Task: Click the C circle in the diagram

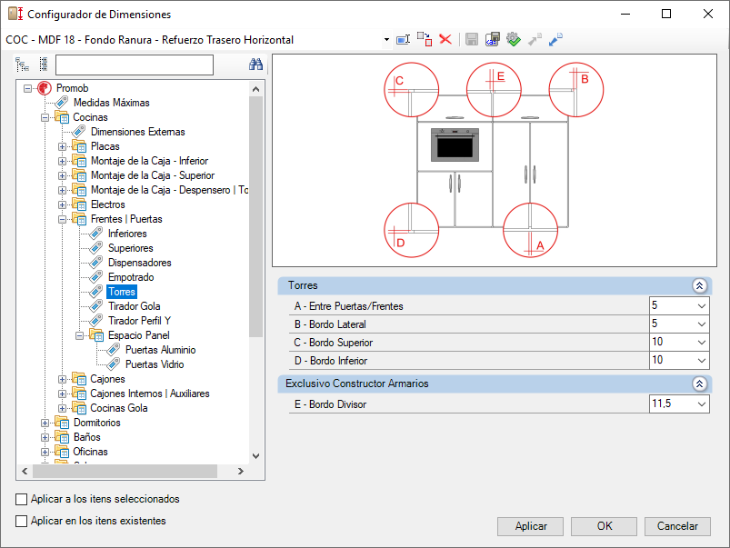Action: pyautogui.click(x=411, y=89)
